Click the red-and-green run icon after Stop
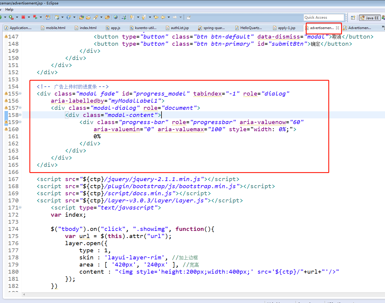This screenshot has width=385, height=303. click(x=35, y=17)
